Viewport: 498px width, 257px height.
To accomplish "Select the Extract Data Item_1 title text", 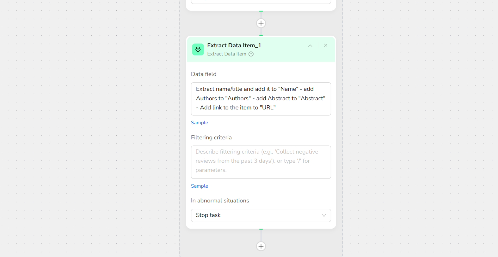I will click(234, 45).
